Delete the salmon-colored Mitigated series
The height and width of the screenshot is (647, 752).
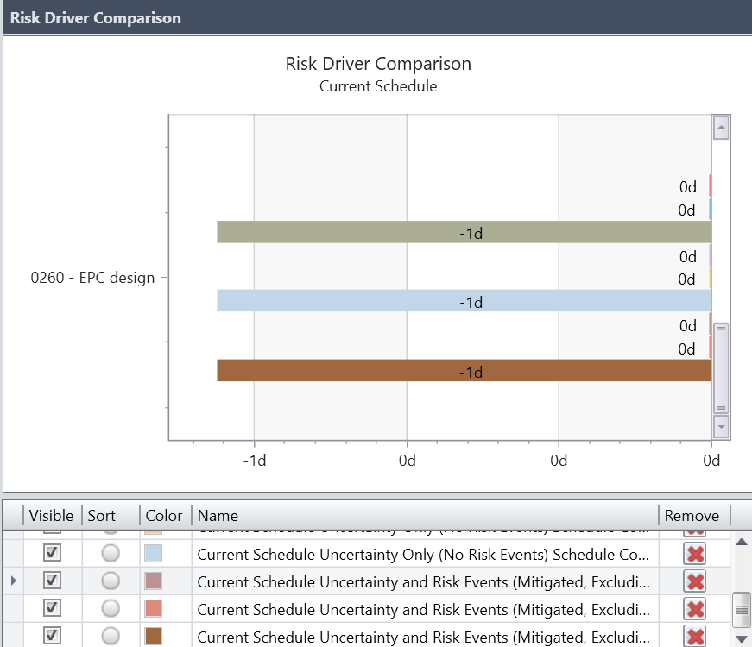[x=694, y=609]
